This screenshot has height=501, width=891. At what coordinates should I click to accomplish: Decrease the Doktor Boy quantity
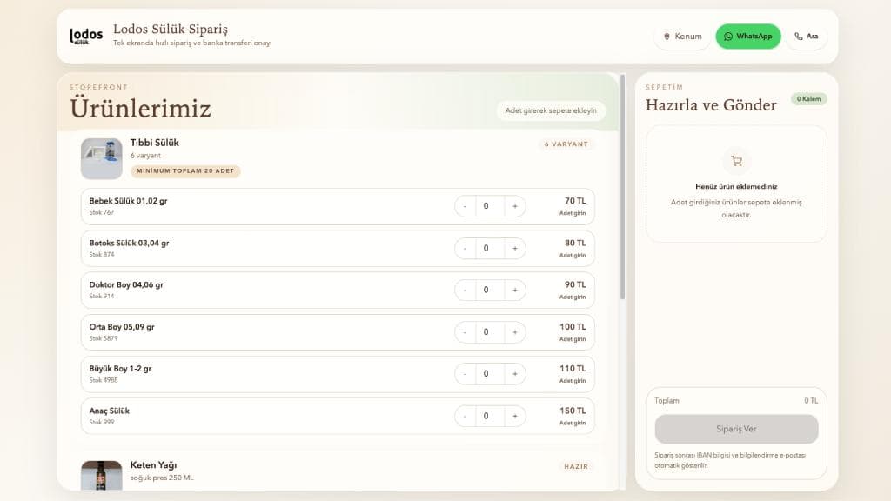464,290
